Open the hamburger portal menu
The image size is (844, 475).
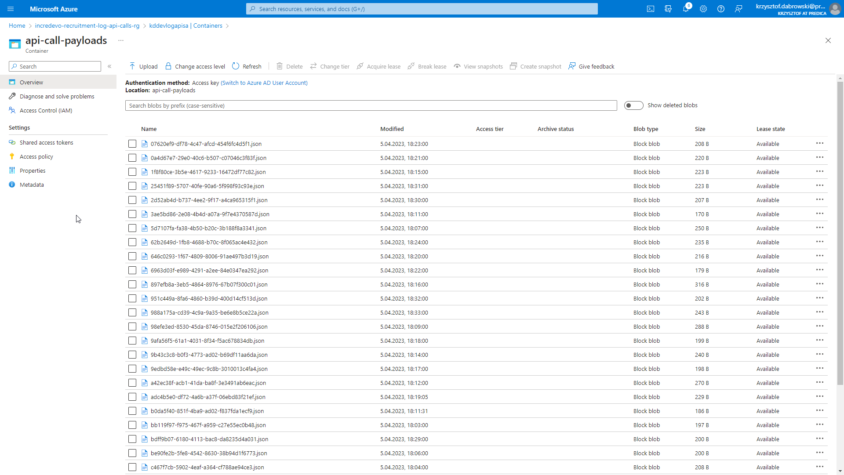[x=11, y=9]
